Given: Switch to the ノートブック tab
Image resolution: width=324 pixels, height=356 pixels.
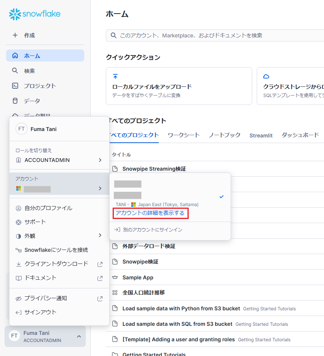Looking at the screenshot, I should pyautogui.click(x=225, y=135).
